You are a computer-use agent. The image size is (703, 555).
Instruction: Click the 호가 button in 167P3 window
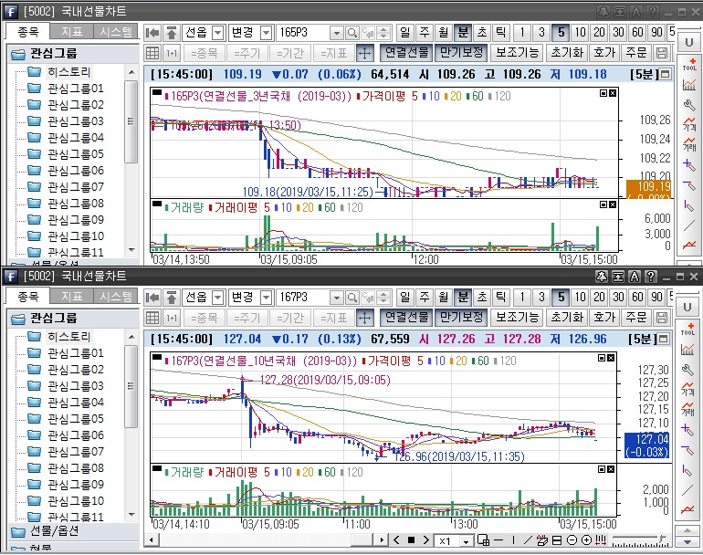tap(603, 318)
